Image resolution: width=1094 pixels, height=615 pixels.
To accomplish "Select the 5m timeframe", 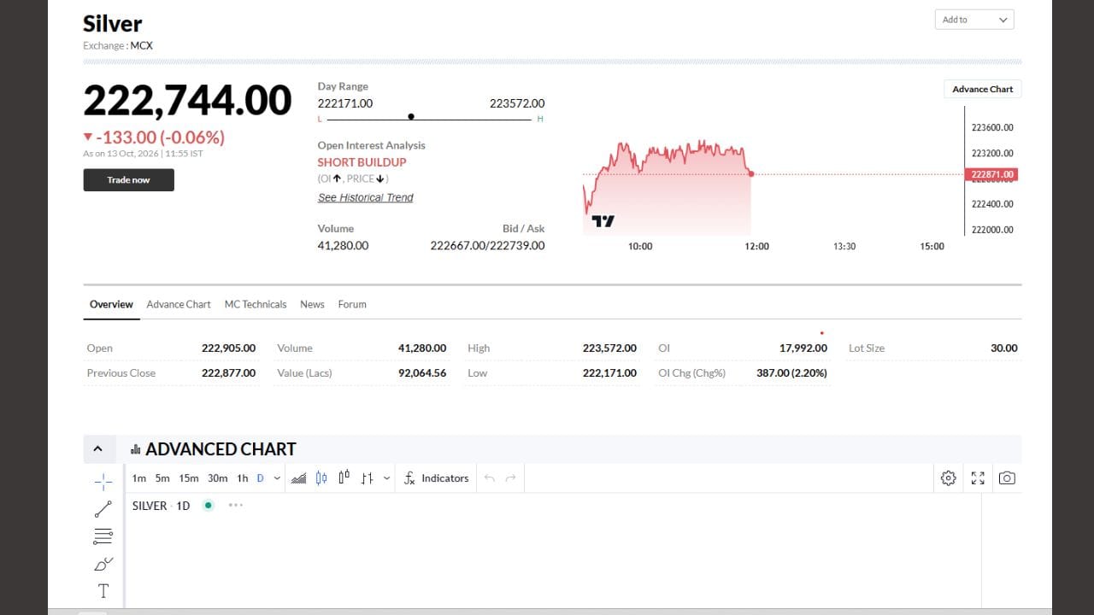I will (162, 478).
